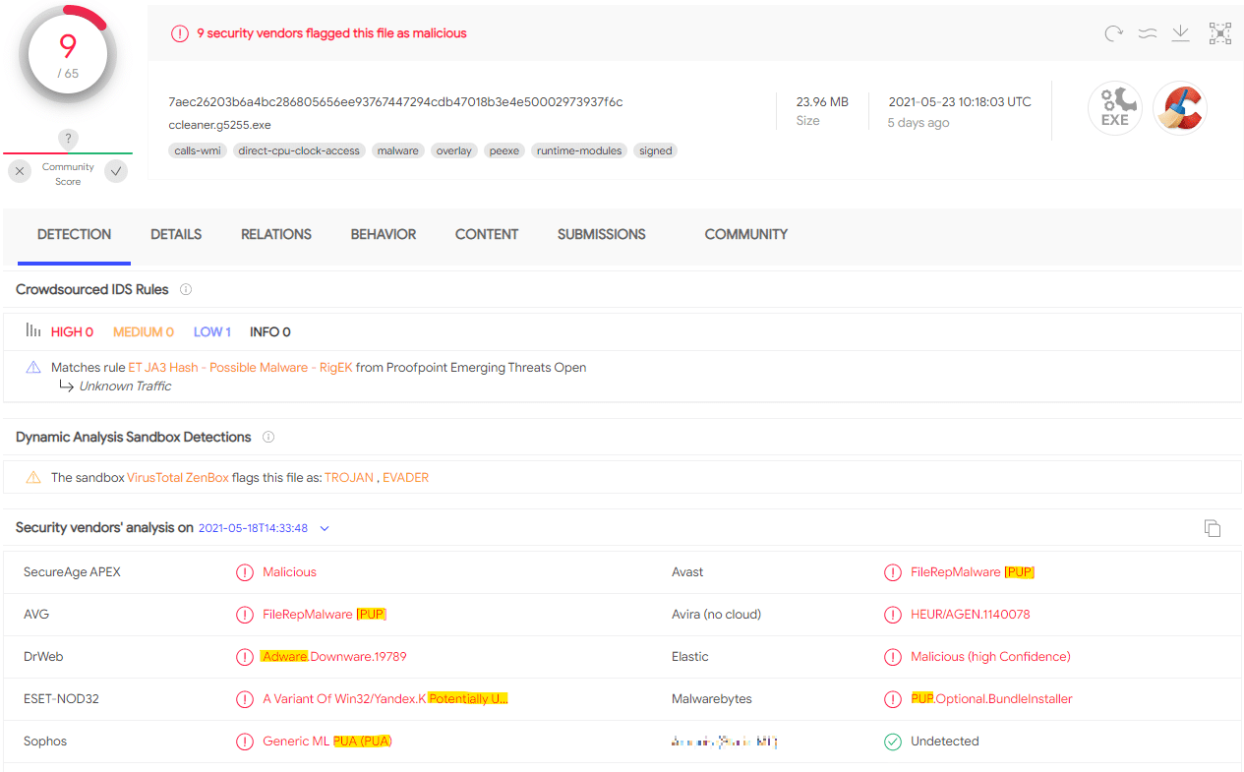This screenshot has width=1244, height=772.
Task: Click the ccleaner.g5255.exe file name
Action: (x=219, y=125)
